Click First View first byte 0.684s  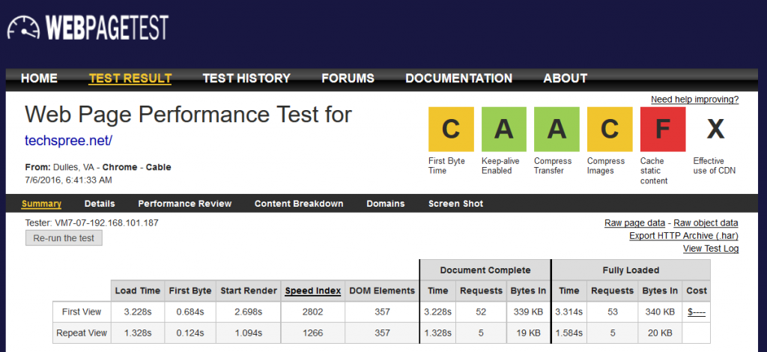click(190, 312)
